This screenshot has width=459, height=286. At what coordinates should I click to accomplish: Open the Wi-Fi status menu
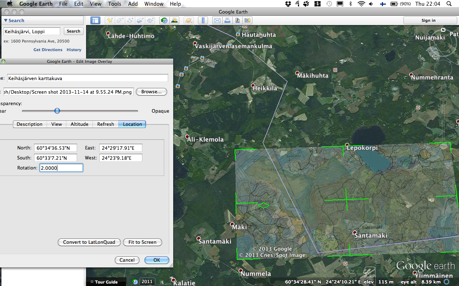point(361,4)
